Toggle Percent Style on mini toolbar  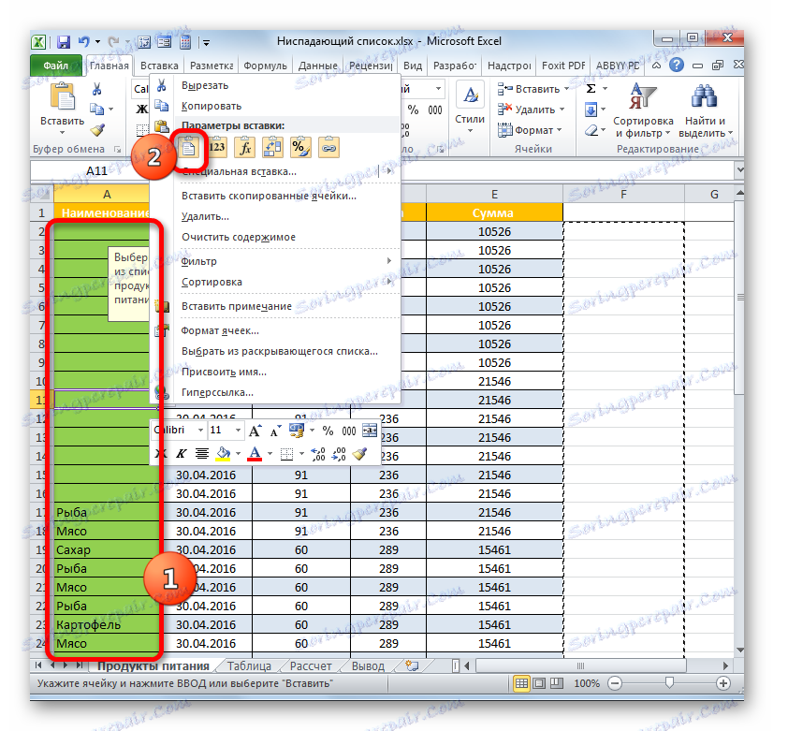(328, 431)
